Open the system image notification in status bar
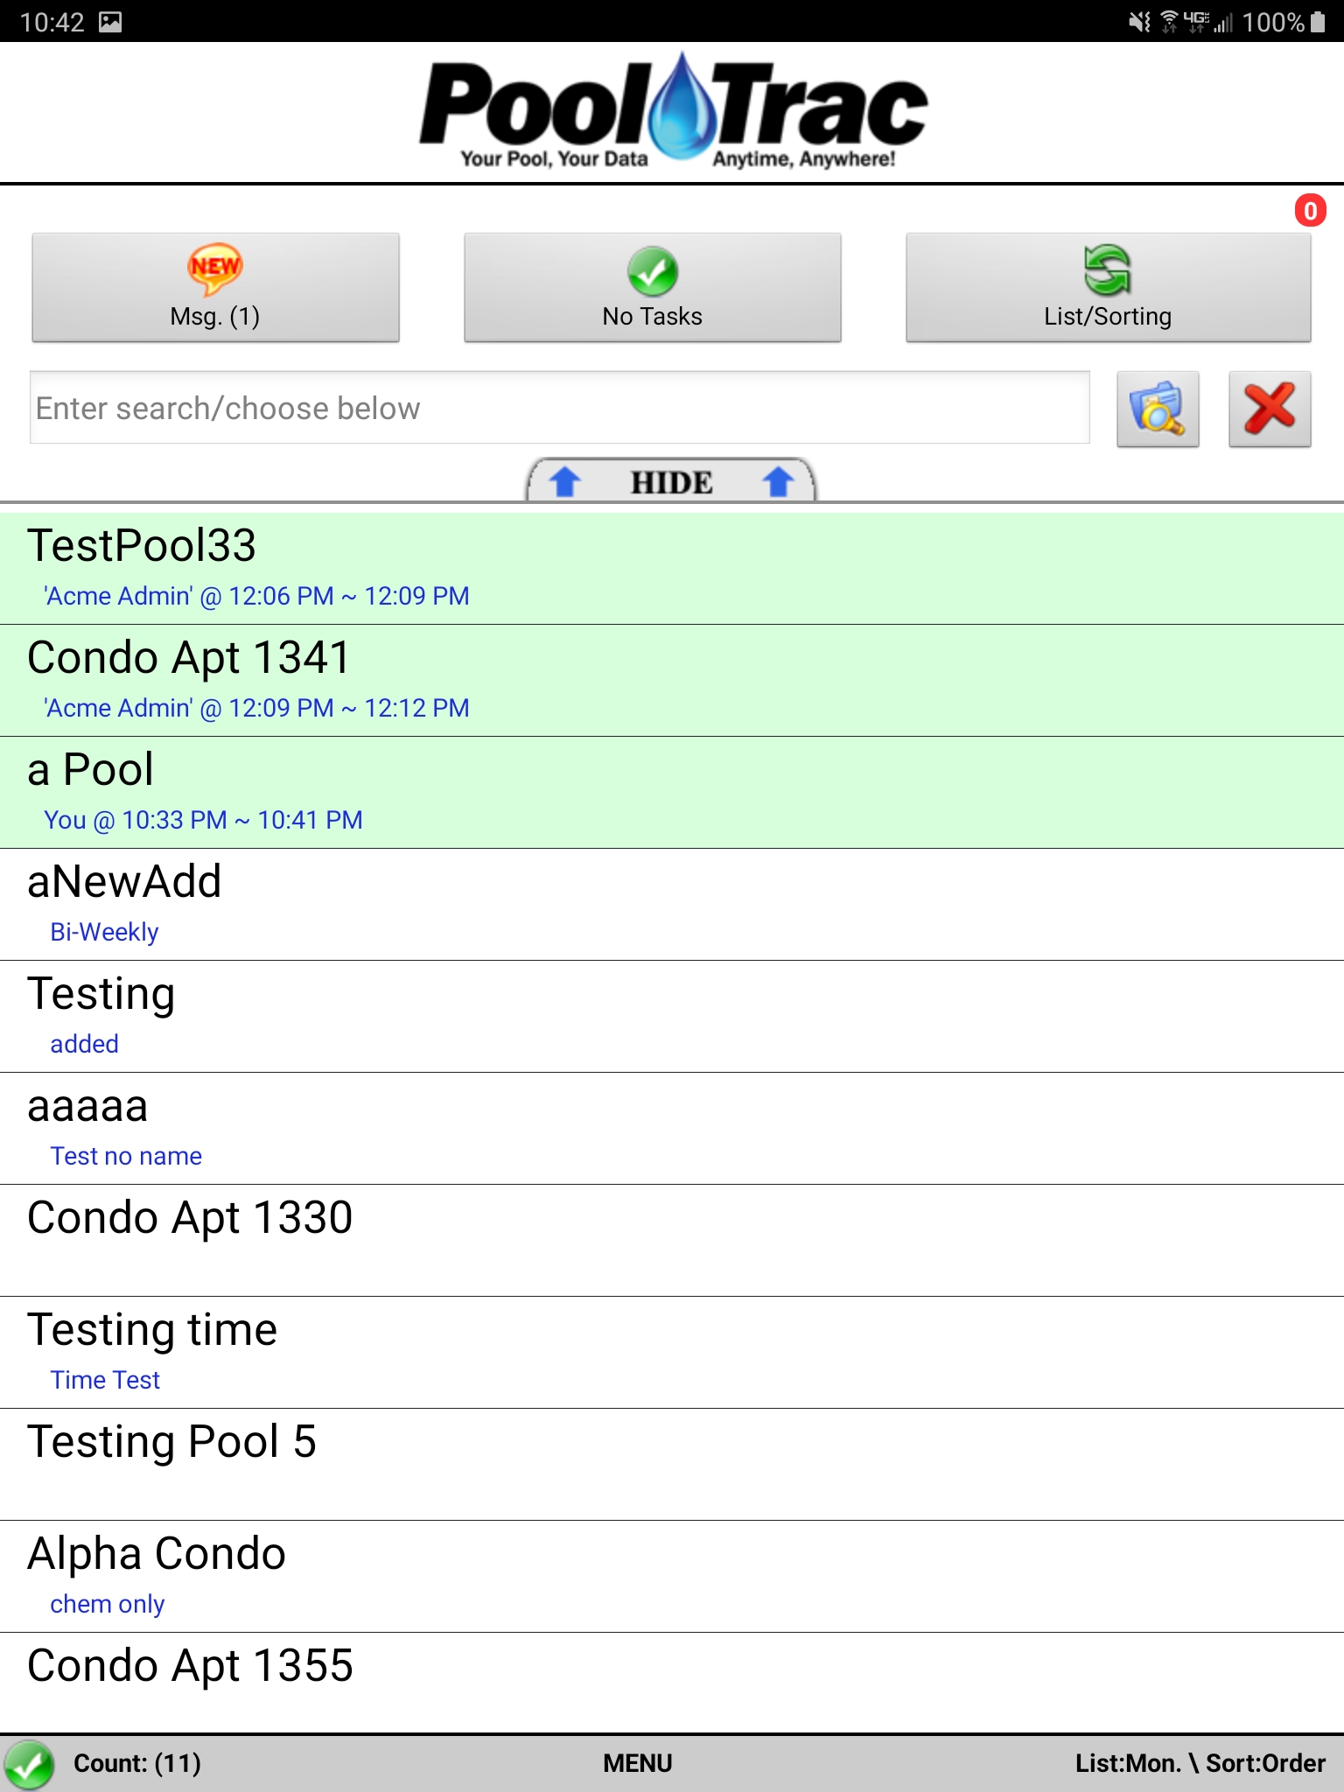1344x1792 pixels. coord(110,22)
